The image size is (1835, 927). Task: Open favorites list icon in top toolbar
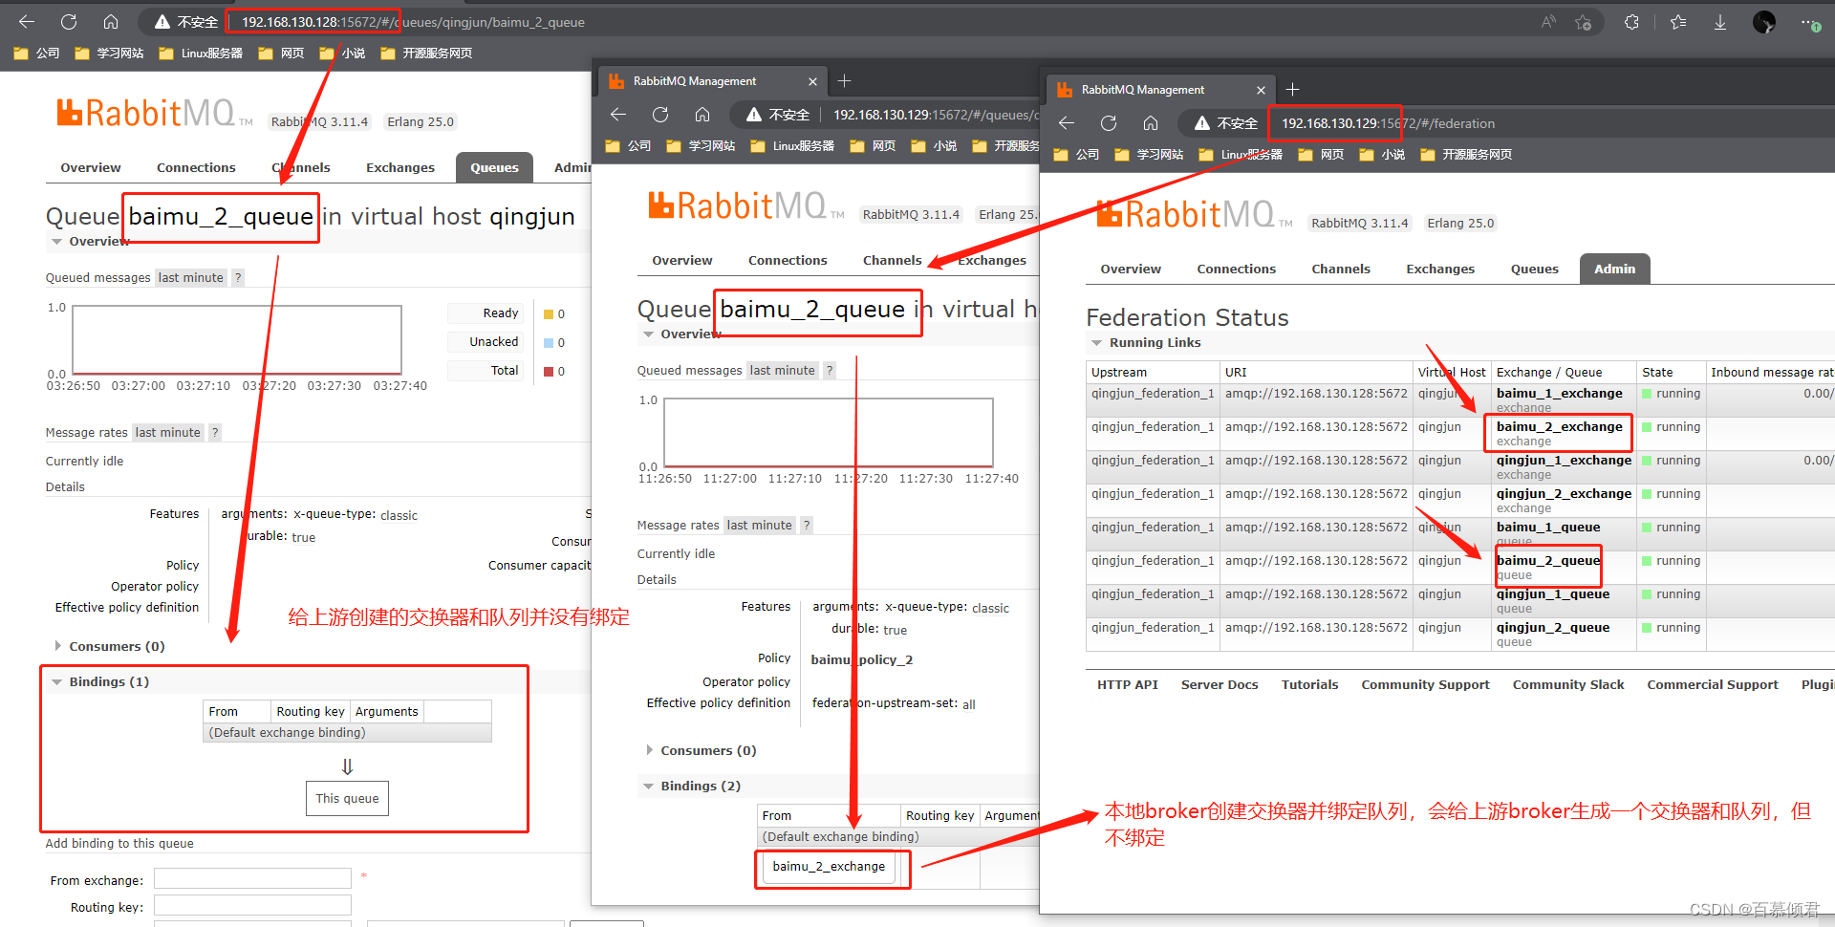coord(1678,22)
